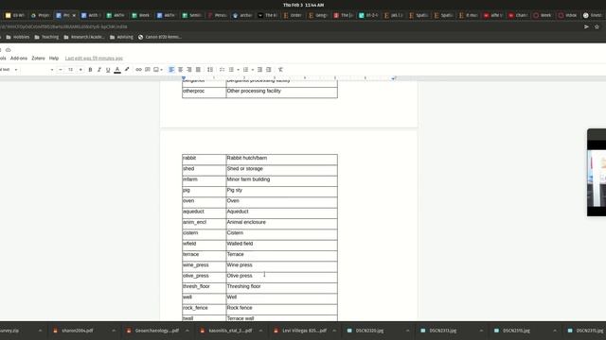The width and height of the screenshot is (606, 340).
Task: Click 'Olive press' table cell
Action: [282, 277]
